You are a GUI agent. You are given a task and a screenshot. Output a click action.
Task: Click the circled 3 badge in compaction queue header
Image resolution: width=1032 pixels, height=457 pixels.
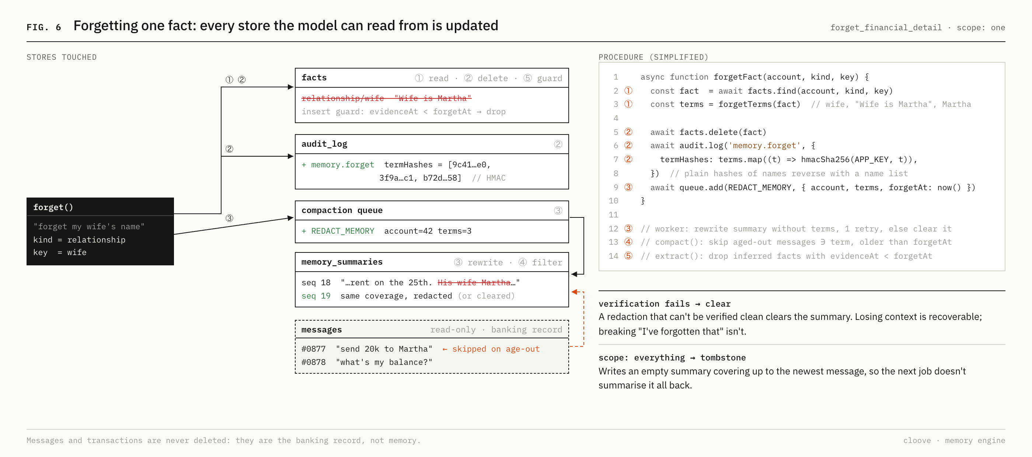[x=558, y=211]
